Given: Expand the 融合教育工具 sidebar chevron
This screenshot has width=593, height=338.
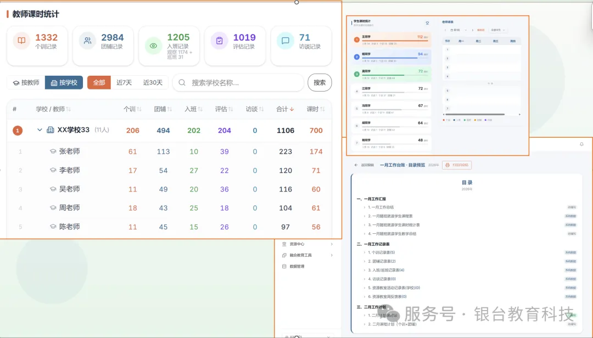Looking at the screenshot, I should tap(332, 255).
